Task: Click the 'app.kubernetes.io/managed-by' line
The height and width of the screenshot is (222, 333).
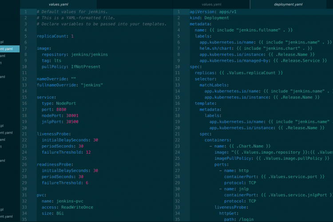Action: 263,61
